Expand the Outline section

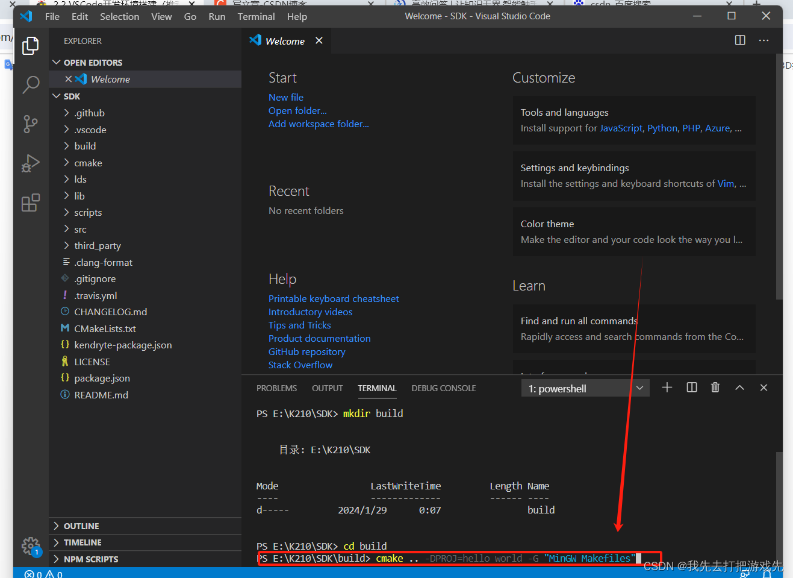[145, 526]
